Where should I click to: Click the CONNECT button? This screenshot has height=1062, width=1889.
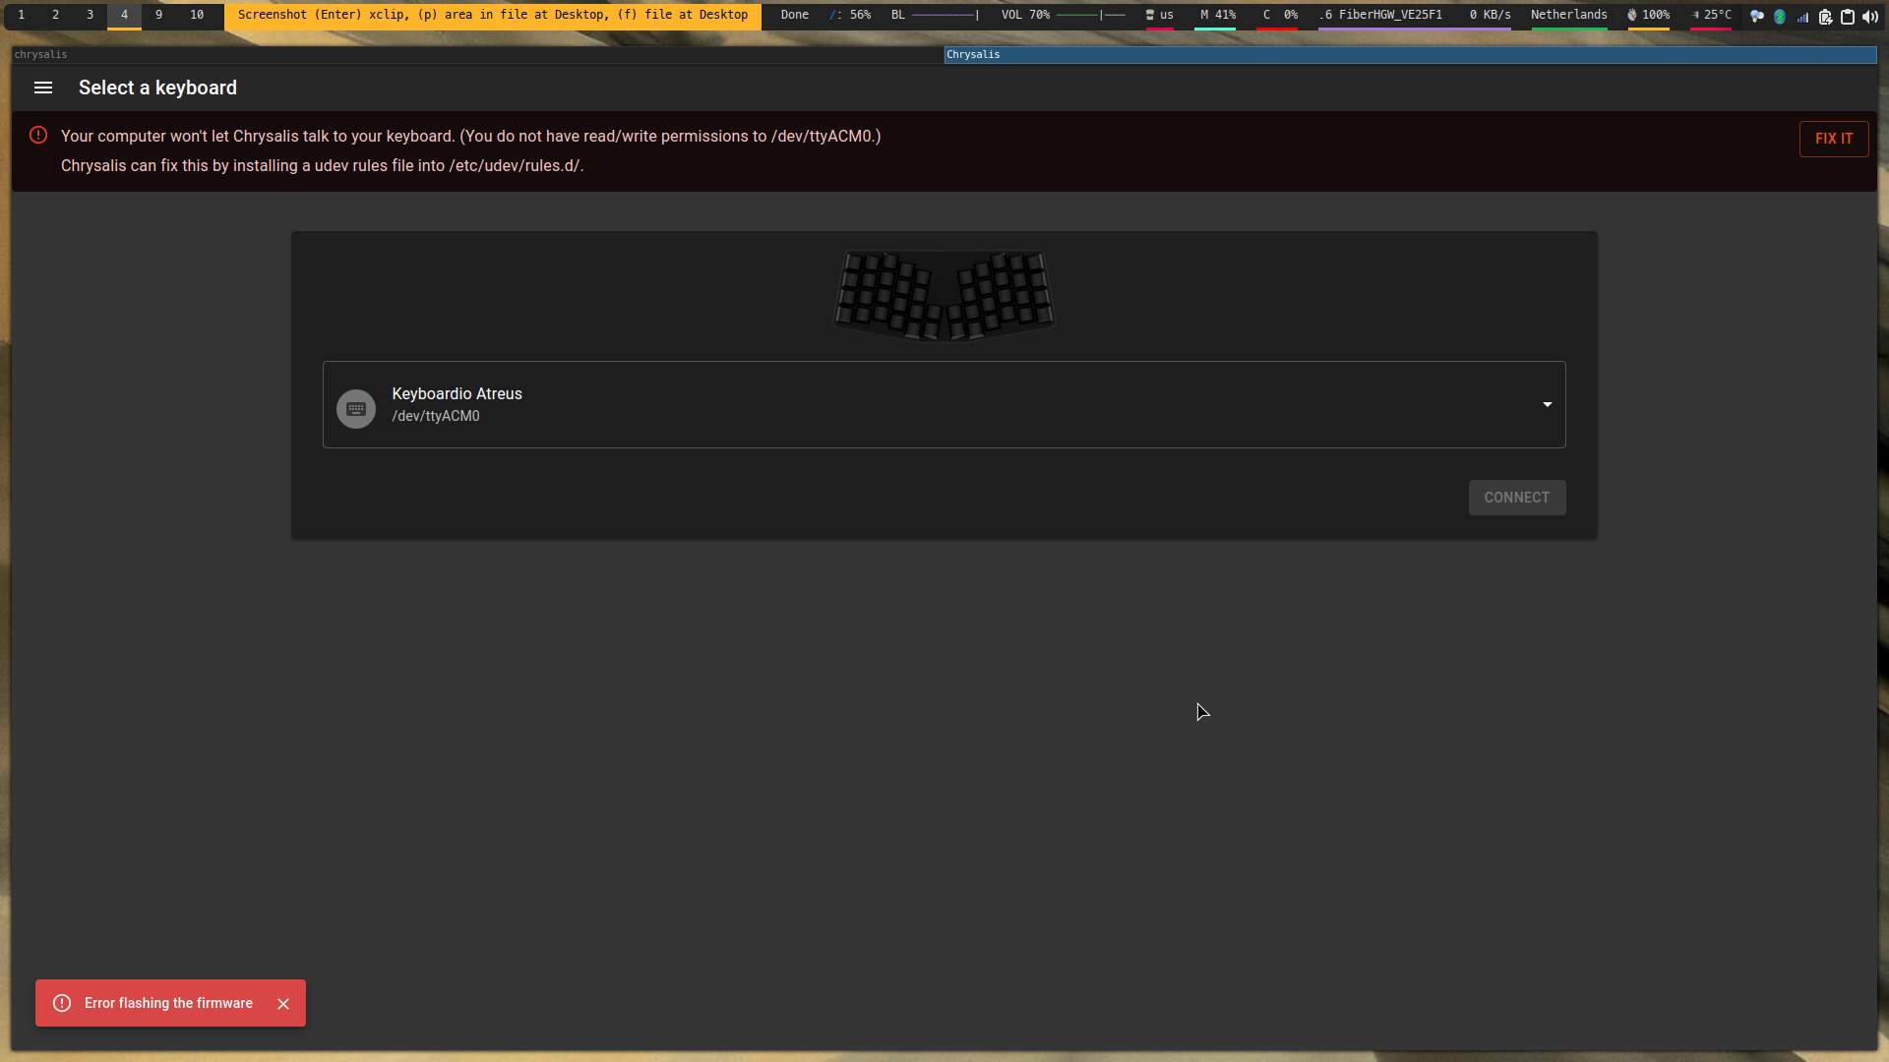(1516, 498)
